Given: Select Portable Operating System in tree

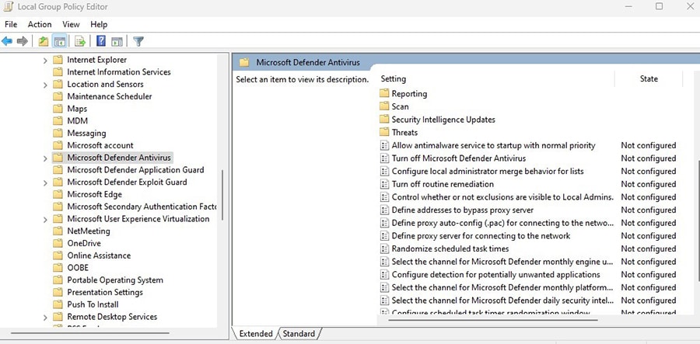Looking at the screenshot, I should 115,280.
